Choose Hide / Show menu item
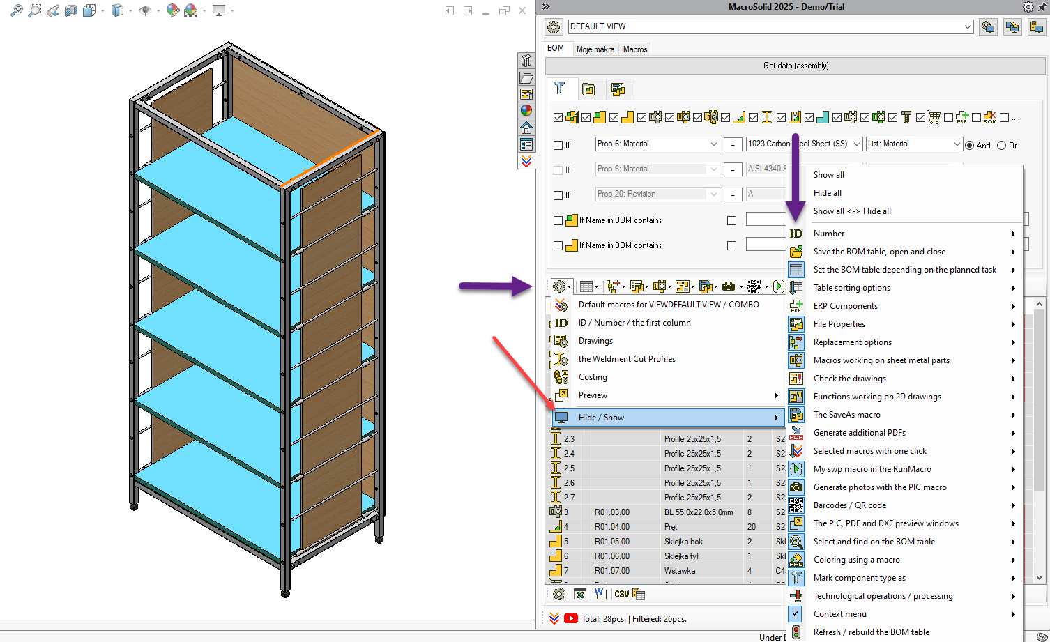 tap(669, 418)
